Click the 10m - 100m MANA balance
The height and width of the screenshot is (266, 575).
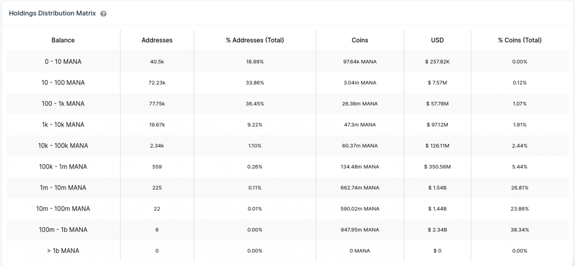pos(63,208)
